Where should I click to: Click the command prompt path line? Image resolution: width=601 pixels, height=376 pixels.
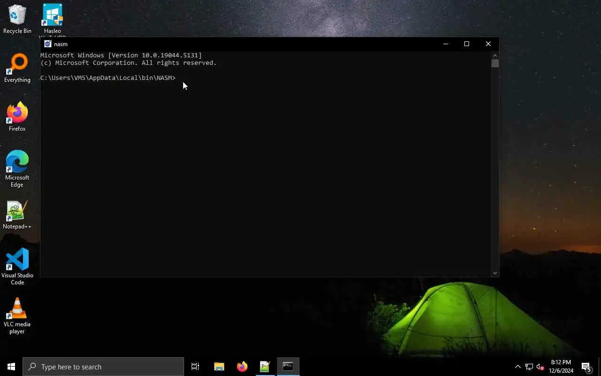pyautogui.click(x=108, y=78)
